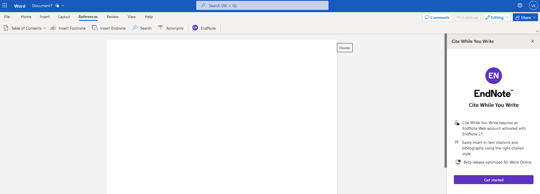Expand the Share button dropdown

click(534, 17)
